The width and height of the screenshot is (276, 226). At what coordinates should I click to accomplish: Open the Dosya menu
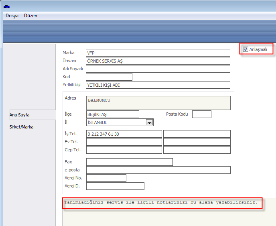click(x=12, y=16)
